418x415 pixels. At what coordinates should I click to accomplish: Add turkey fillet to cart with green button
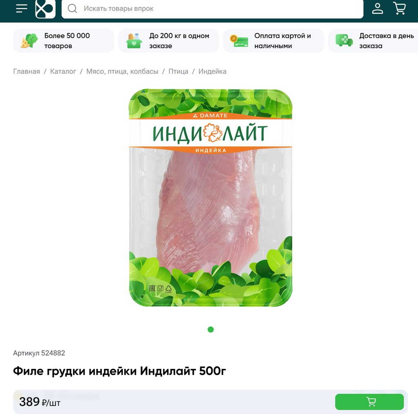pos(369,402)
